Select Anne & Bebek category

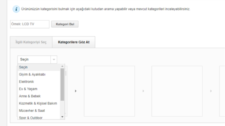[x=39, y=96]
